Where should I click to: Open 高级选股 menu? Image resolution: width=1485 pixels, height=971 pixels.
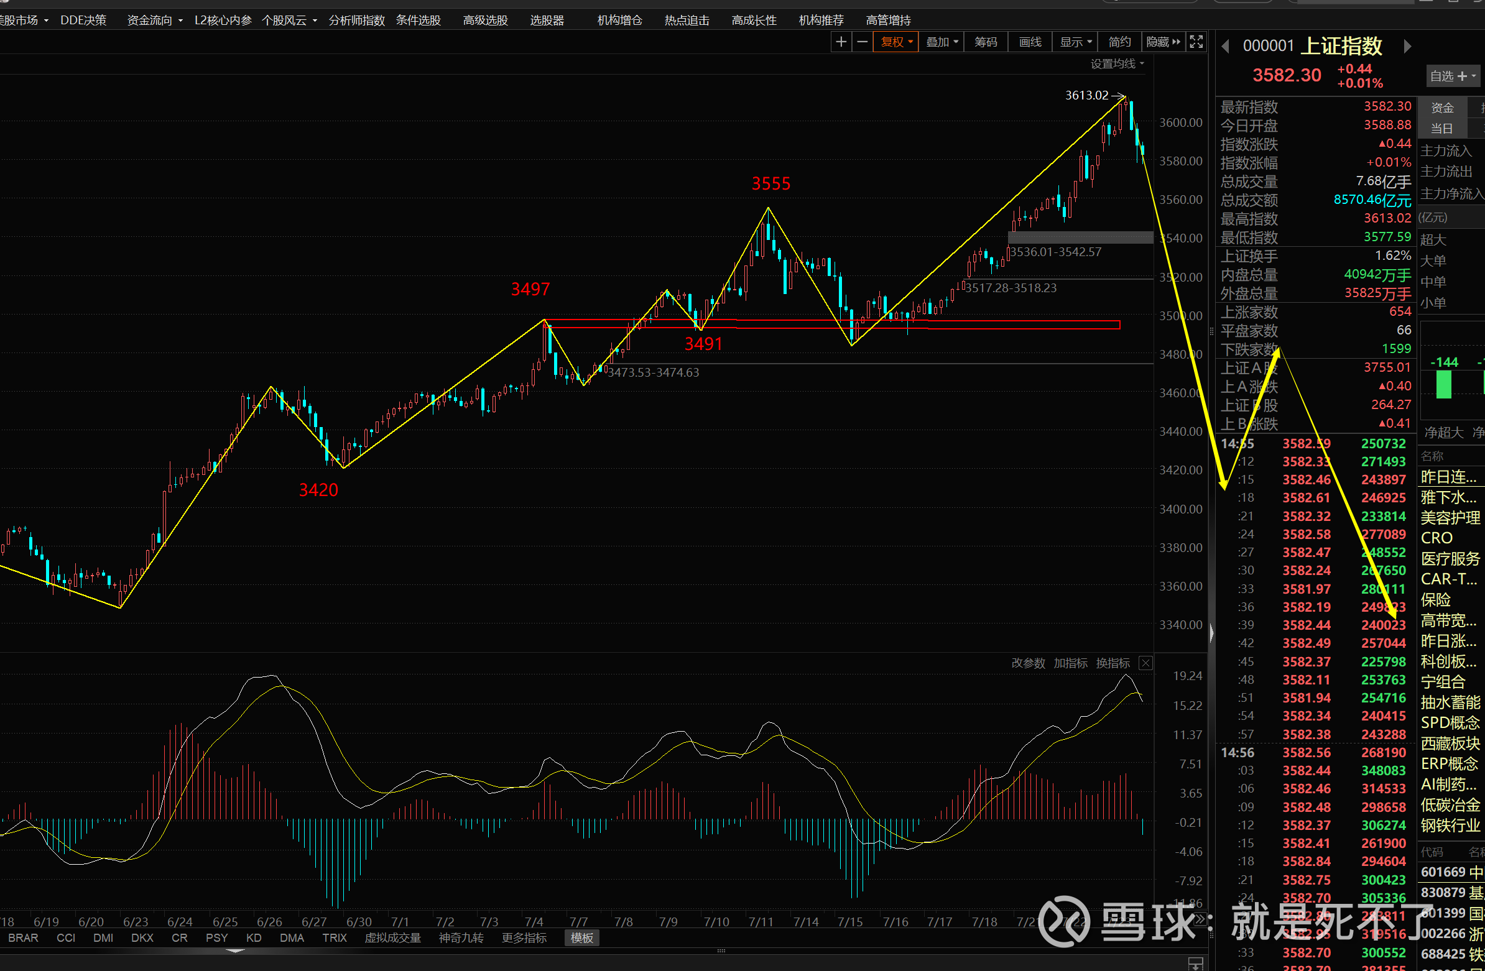(486, 20)
